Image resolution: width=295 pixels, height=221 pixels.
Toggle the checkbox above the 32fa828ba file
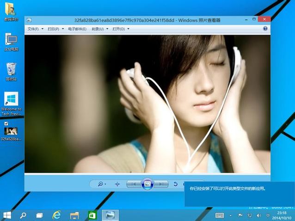click(6, 123)
